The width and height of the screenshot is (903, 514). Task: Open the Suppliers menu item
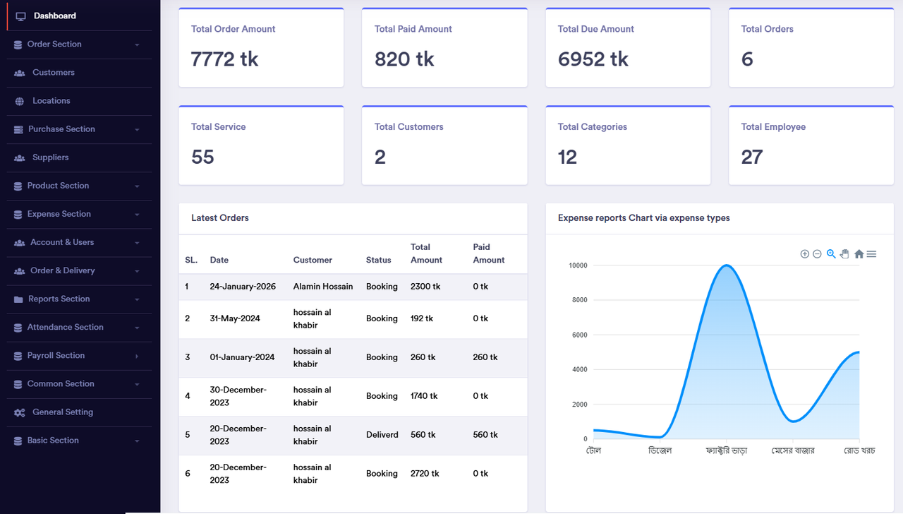pos(79,157)
